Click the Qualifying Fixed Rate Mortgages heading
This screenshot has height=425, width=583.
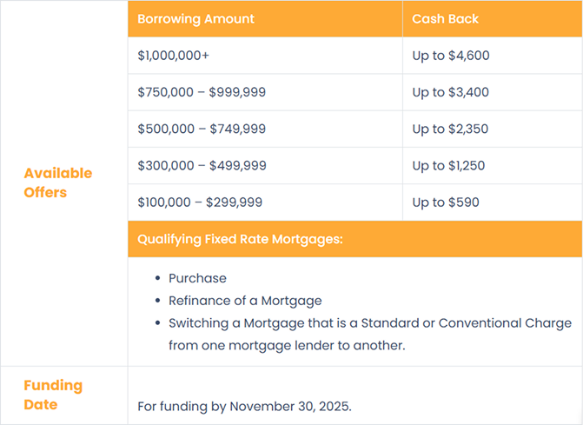click(241, 239)
